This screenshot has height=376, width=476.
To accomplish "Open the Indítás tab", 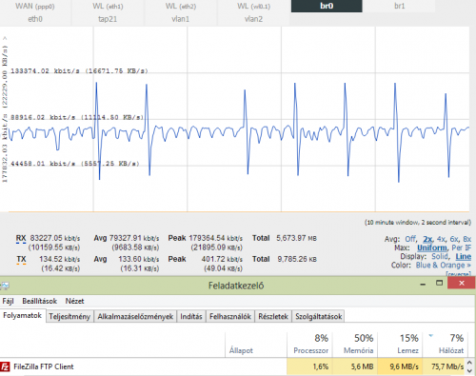I will click(x=191, y=316).
